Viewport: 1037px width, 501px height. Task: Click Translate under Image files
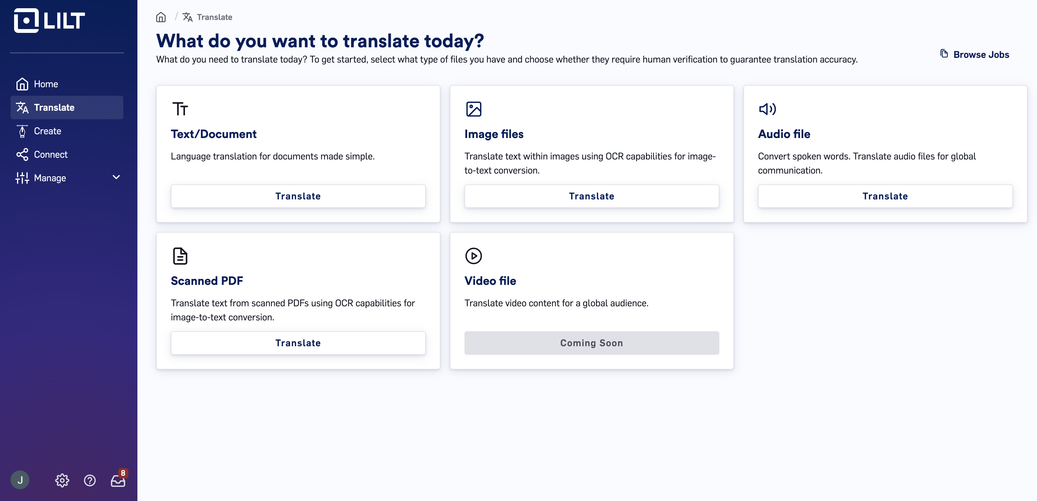(591, 196)
